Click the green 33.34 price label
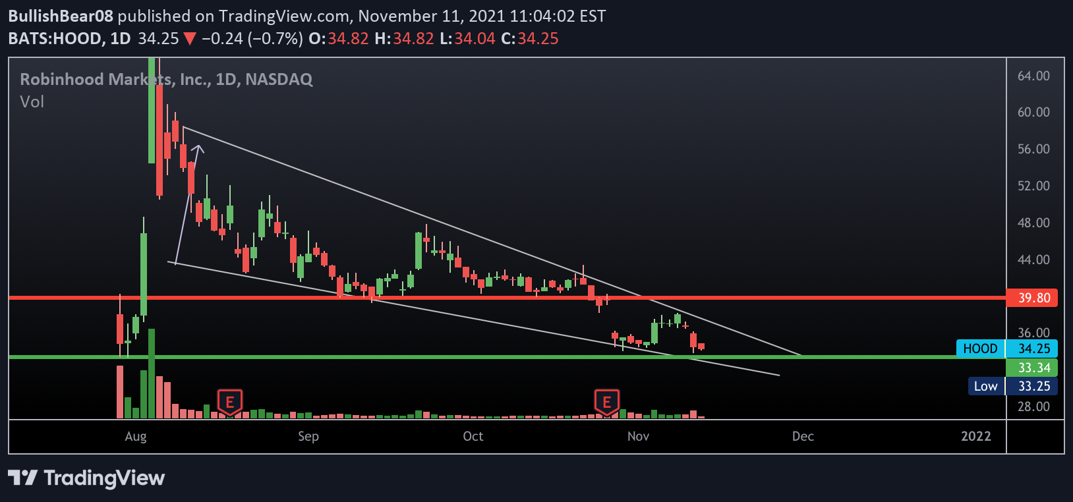 pyautogui.click(x=1033, y=368)
